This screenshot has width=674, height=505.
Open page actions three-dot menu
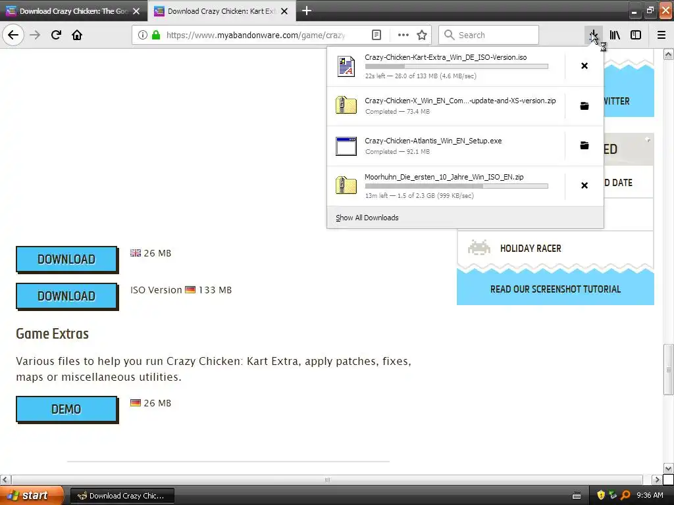coord(403,35)
